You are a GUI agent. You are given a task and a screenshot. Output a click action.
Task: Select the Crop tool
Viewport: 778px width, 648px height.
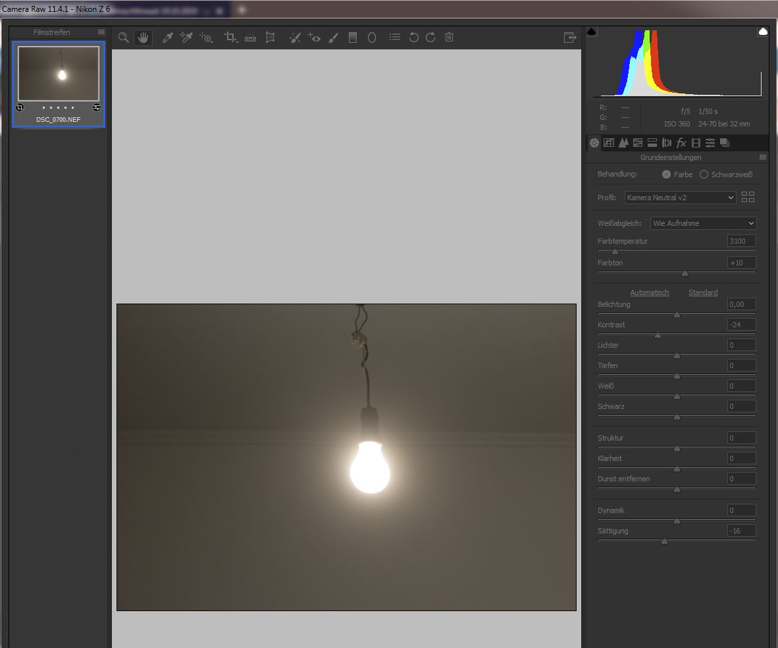click(x=231, y=38)
